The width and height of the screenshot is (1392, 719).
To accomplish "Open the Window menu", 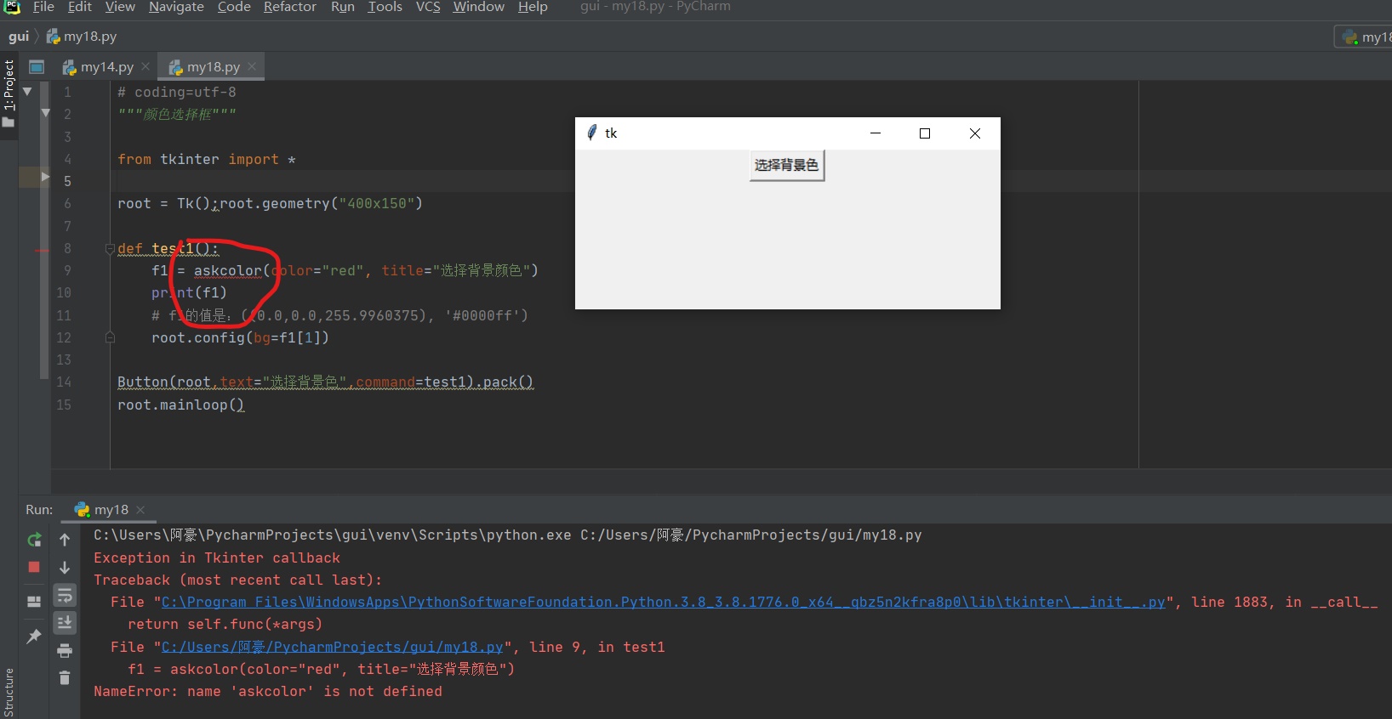I will tap(479, 7).
